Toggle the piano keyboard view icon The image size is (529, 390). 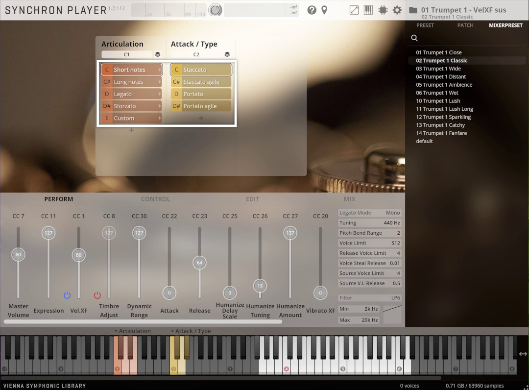coord(368,10)
